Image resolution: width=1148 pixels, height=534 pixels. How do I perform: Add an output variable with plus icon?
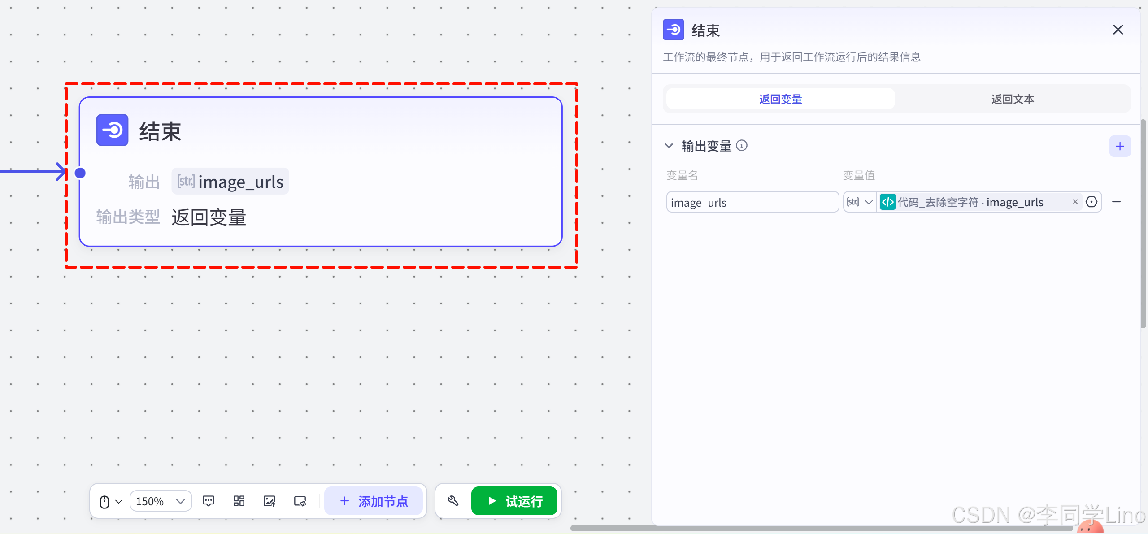[x=1120, y=146]
